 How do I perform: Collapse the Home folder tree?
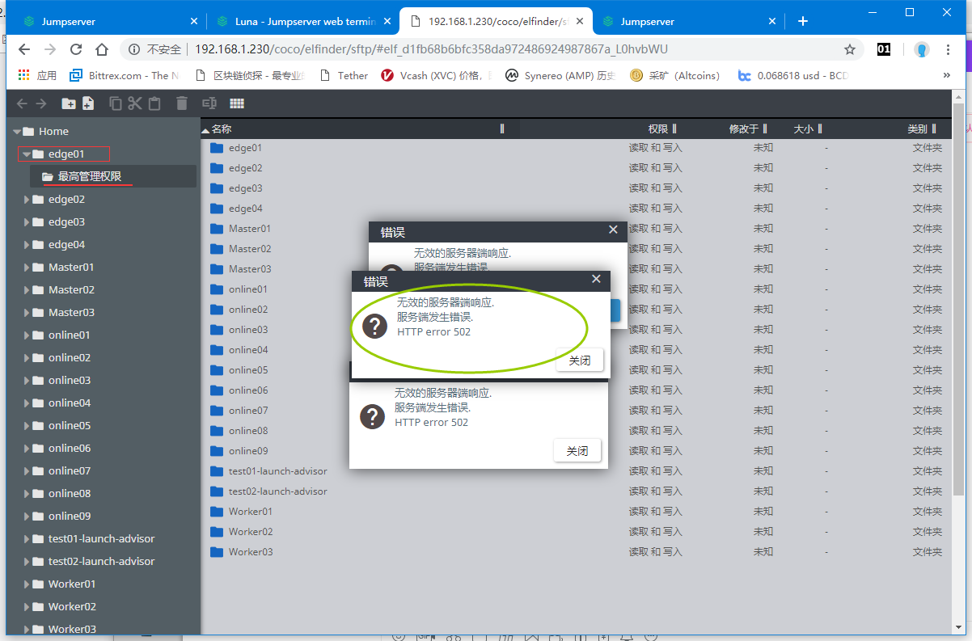pyautogui.click(x=16, y=131)
